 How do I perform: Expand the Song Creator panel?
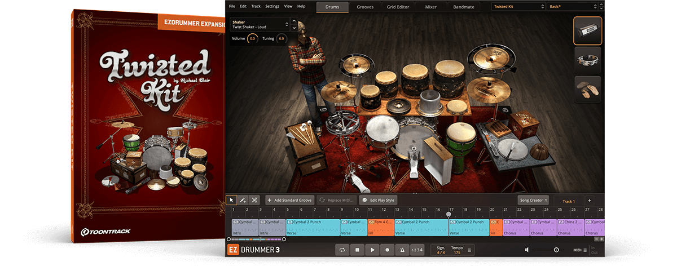(533, 200)
